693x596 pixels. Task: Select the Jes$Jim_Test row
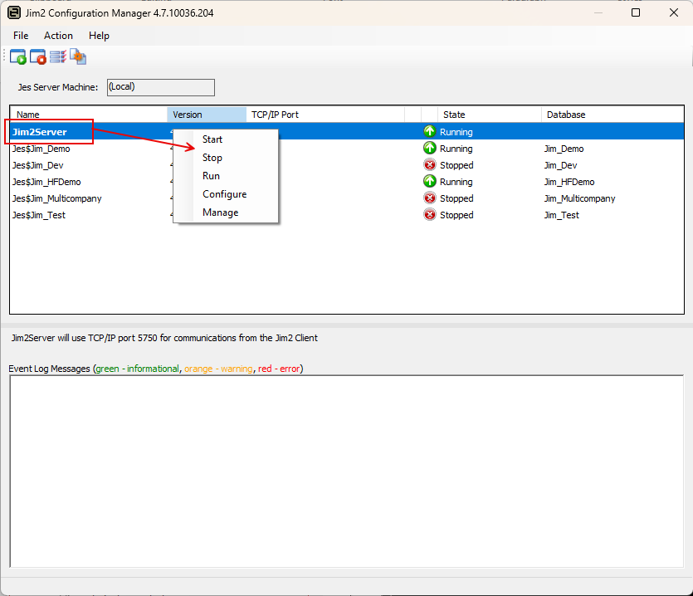[347, 215]
